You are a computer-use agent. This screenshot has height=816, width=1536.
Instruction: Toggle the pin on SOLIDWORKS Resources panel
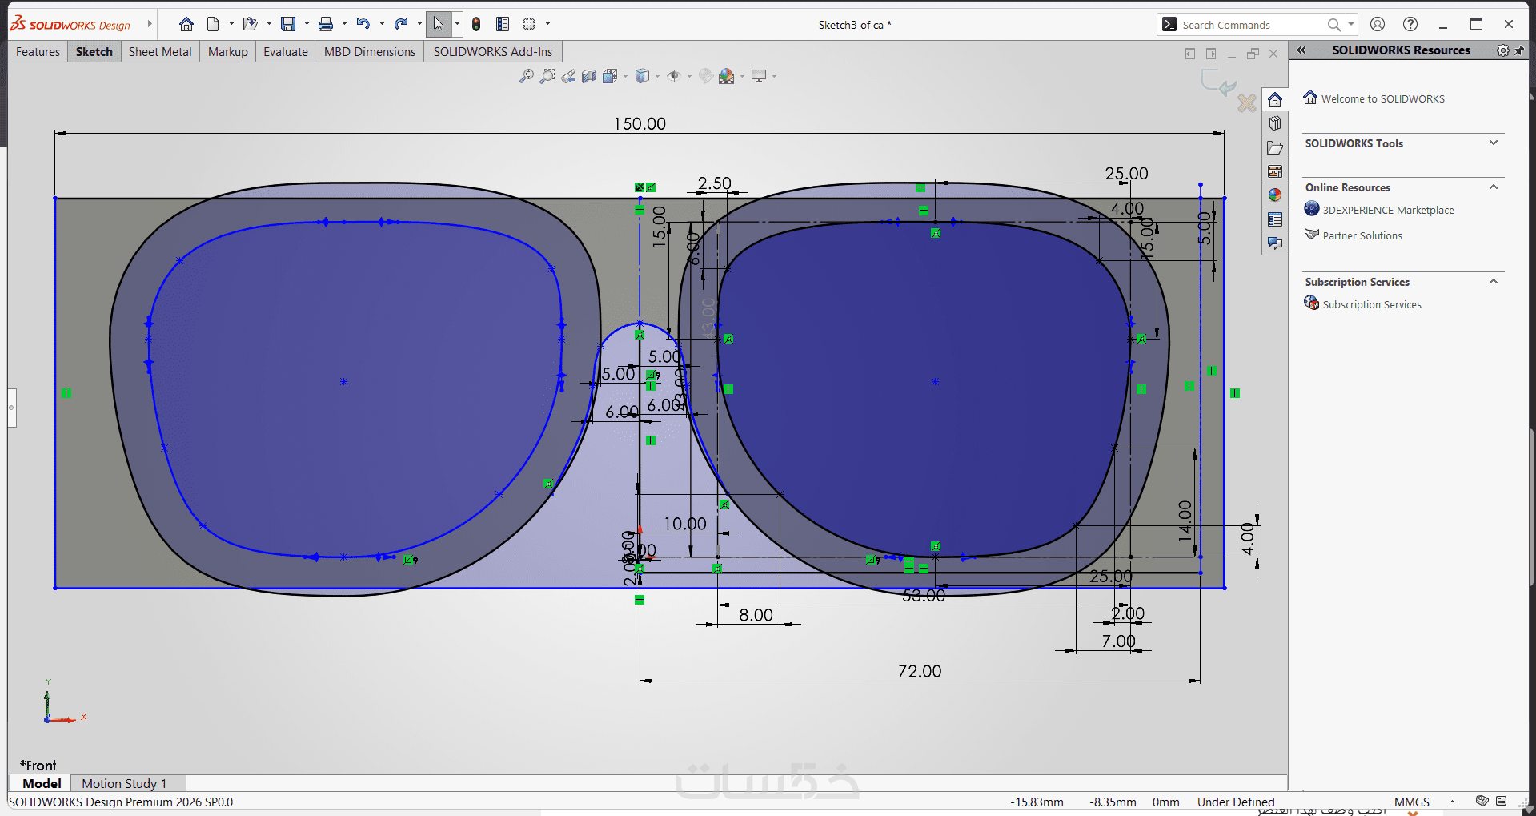[x=1518, y=50]
